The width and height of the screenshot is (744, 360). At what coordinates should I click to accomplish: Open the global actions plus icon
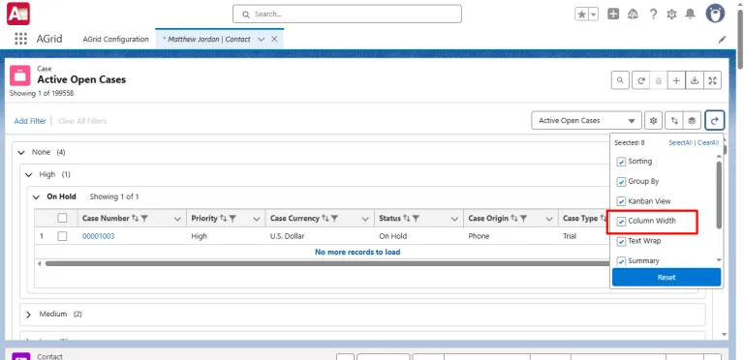(613, 15)
